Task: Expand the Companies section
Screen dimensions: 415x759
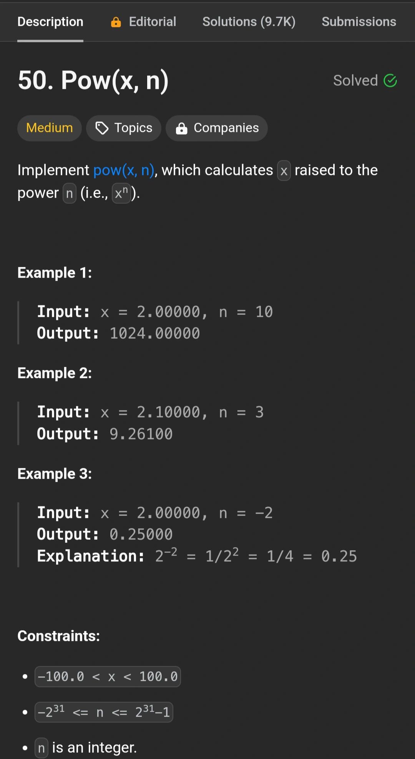Action: (x=217, y=128)
